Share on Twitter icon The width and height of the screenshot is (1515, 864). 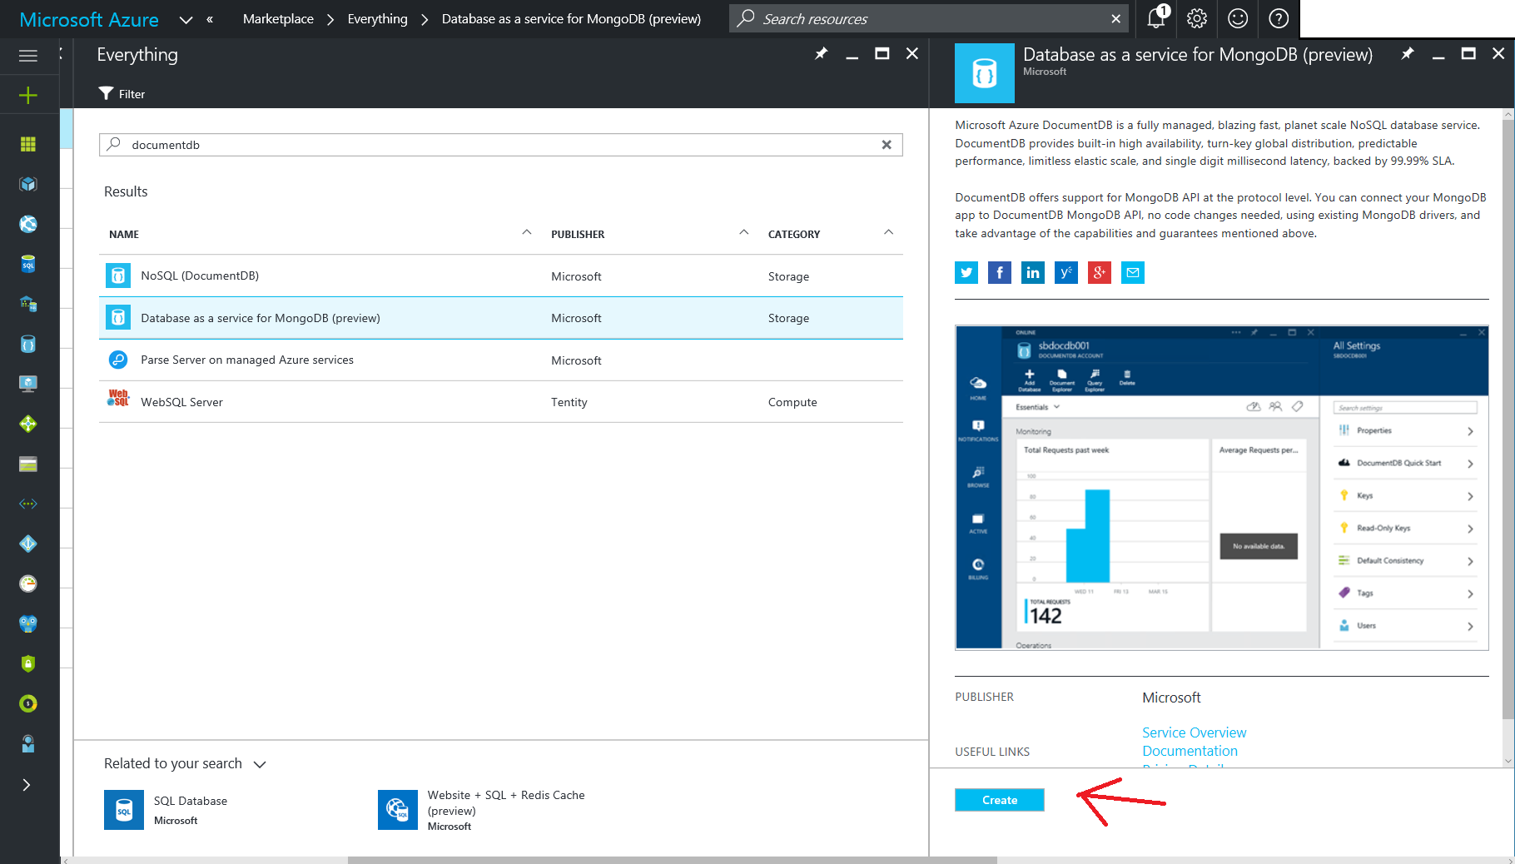pos(966,272)
